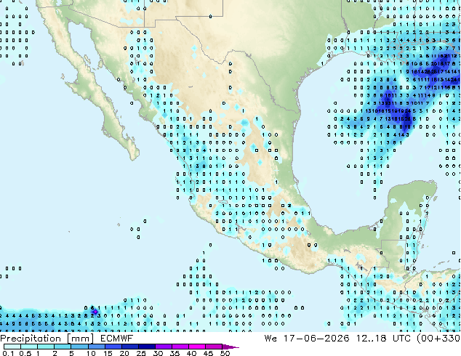Viewport: 461px width, 356px height.
Task: Click the legend value "50"
Action: (x=225, y=353)
